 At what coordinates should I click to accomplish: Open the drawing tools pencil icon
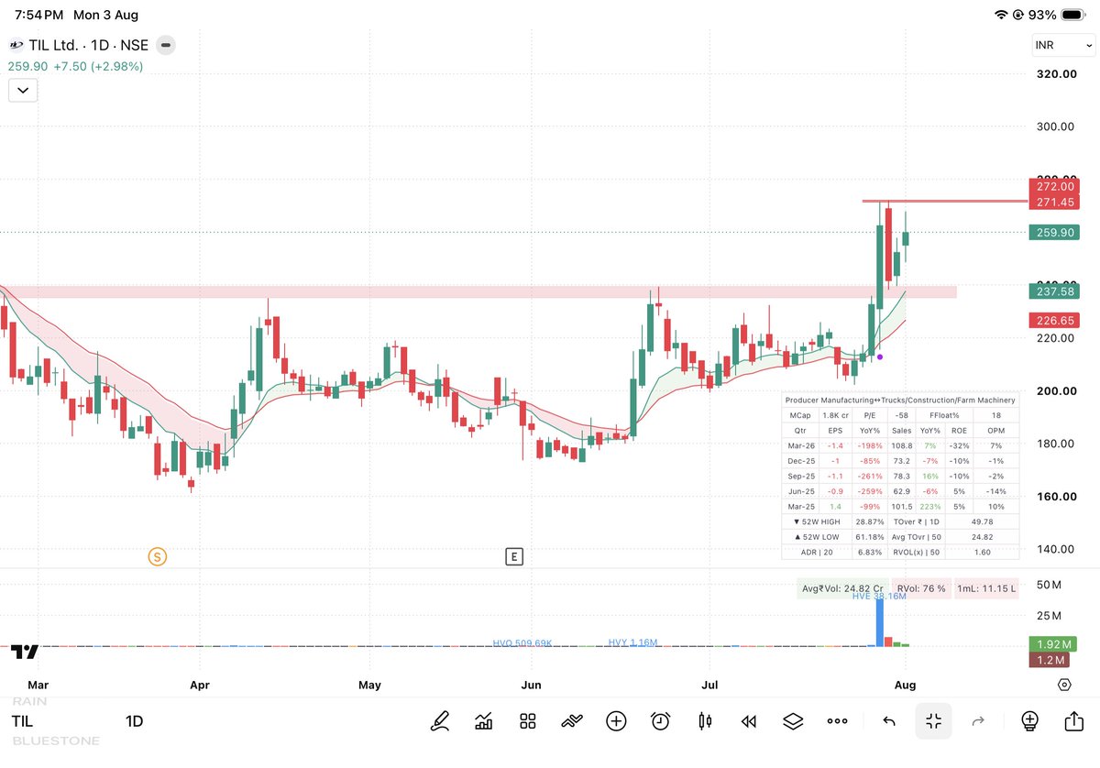[x=440, y=721]
